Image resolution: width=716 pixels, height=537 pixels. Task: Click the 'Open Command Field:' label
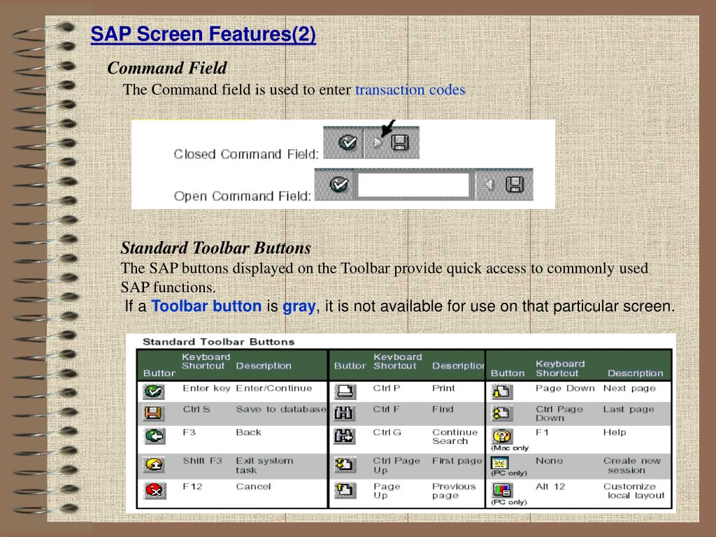pos(243,196)
